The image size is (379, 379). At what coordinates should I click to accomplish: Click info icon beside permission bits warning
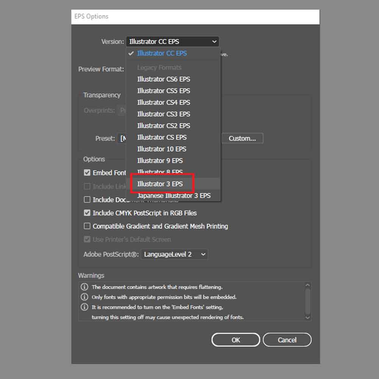pos(85,297)
